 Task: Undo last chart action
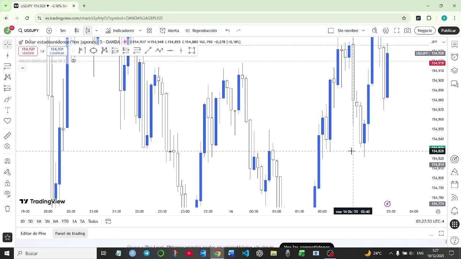[227, 31]
